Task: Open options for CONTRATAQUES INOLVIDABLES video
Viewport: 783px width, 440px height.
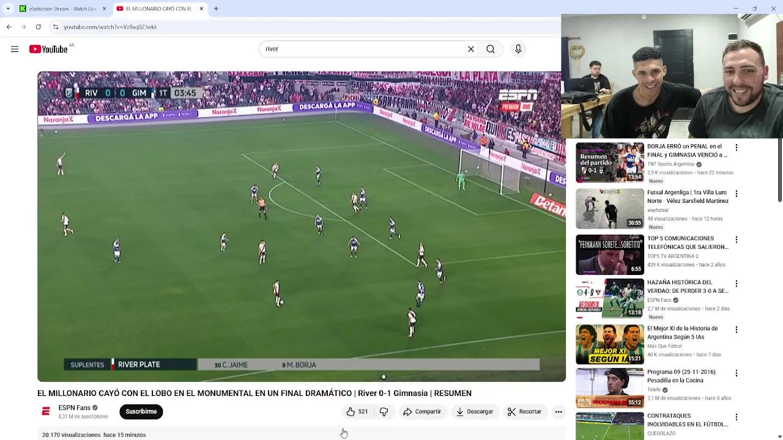Action: coord(737,417)
